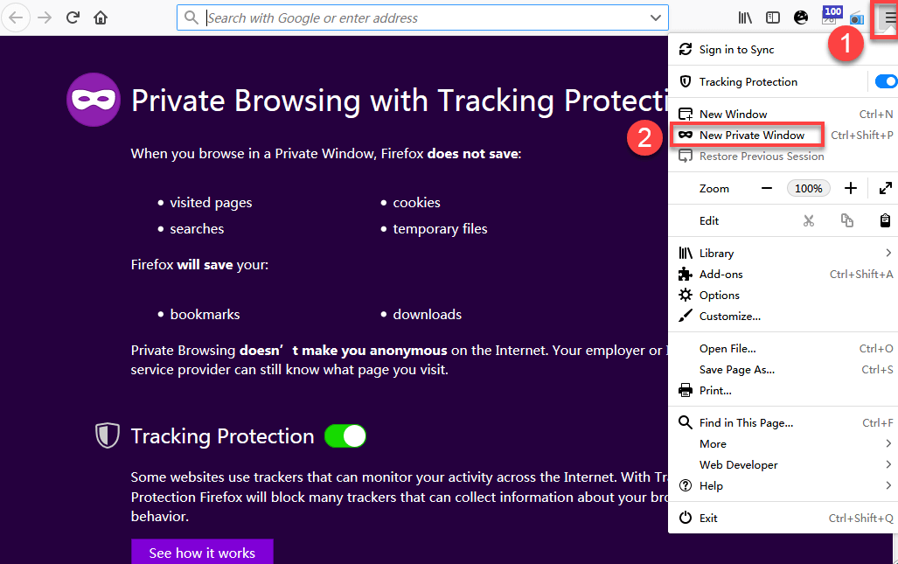
Task: Click the "searches" bullet text
Action: click(x=197, y=229)
